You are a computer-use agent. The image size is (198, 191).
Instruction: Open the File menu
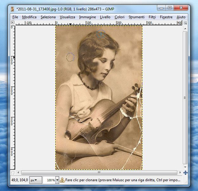pos(15,17)
